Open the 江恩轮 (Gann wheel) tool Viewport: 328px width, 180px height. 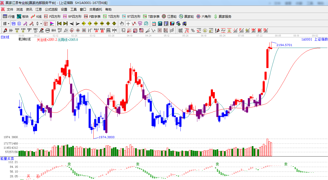tap(169, 16)
